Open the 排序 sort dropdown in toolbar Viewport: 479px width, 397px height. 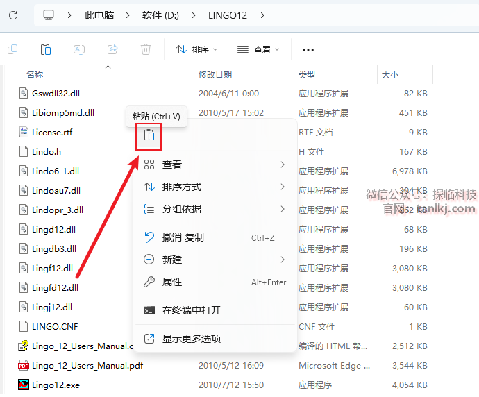(x=196, y=49)
